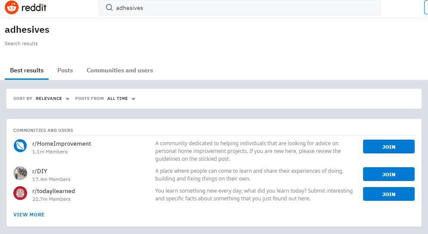Open the r/DIY community link
This screenshot has width=428, height=234.
click(40, 172)
